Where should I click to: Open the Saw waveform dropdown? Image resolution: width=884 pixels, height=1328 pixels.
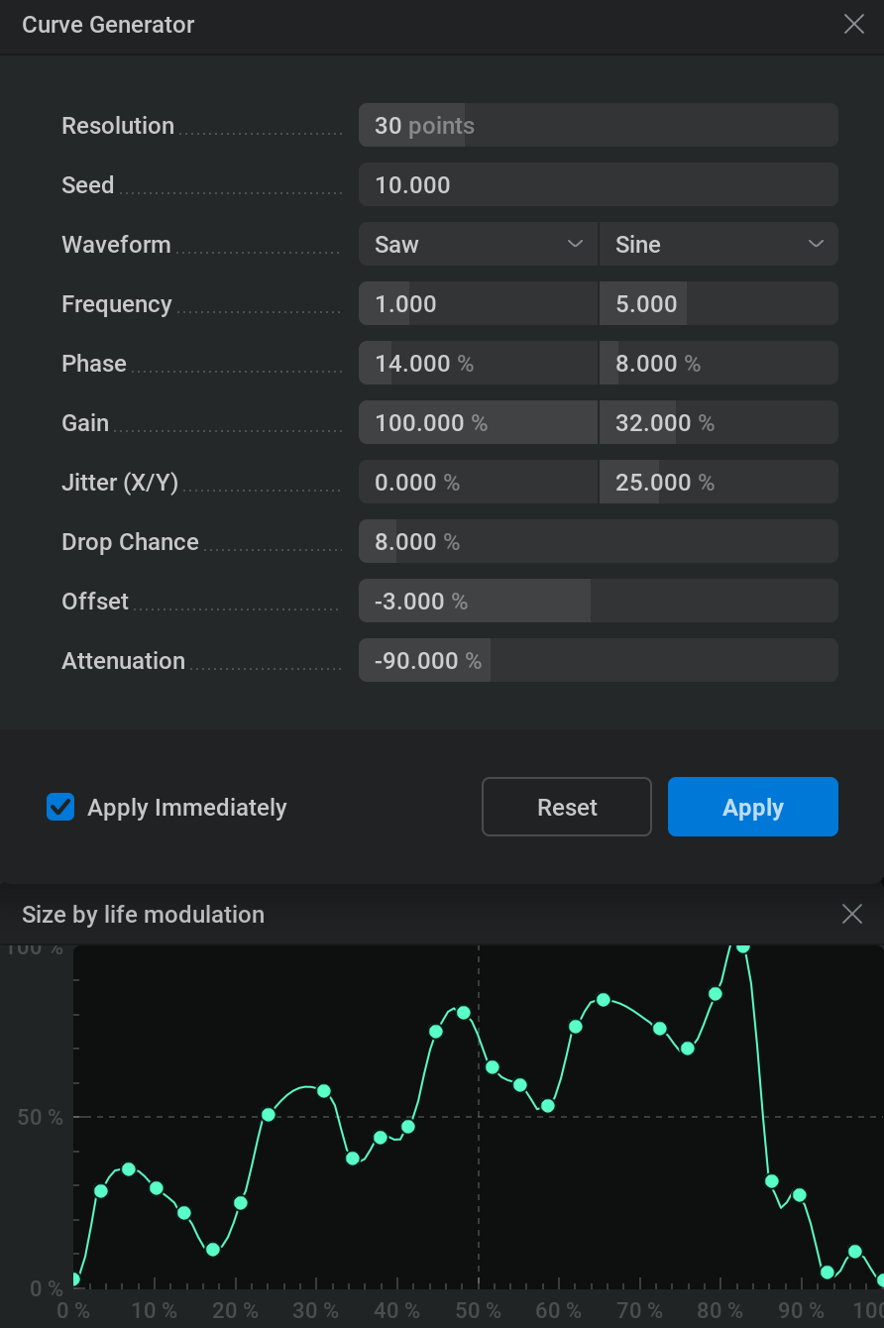click(478, 245)
